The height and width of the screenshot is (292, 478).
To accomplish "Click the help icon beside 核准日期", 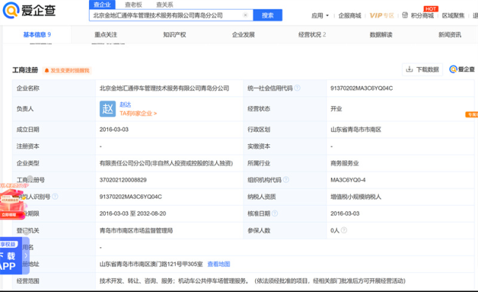I will (275, 213).
